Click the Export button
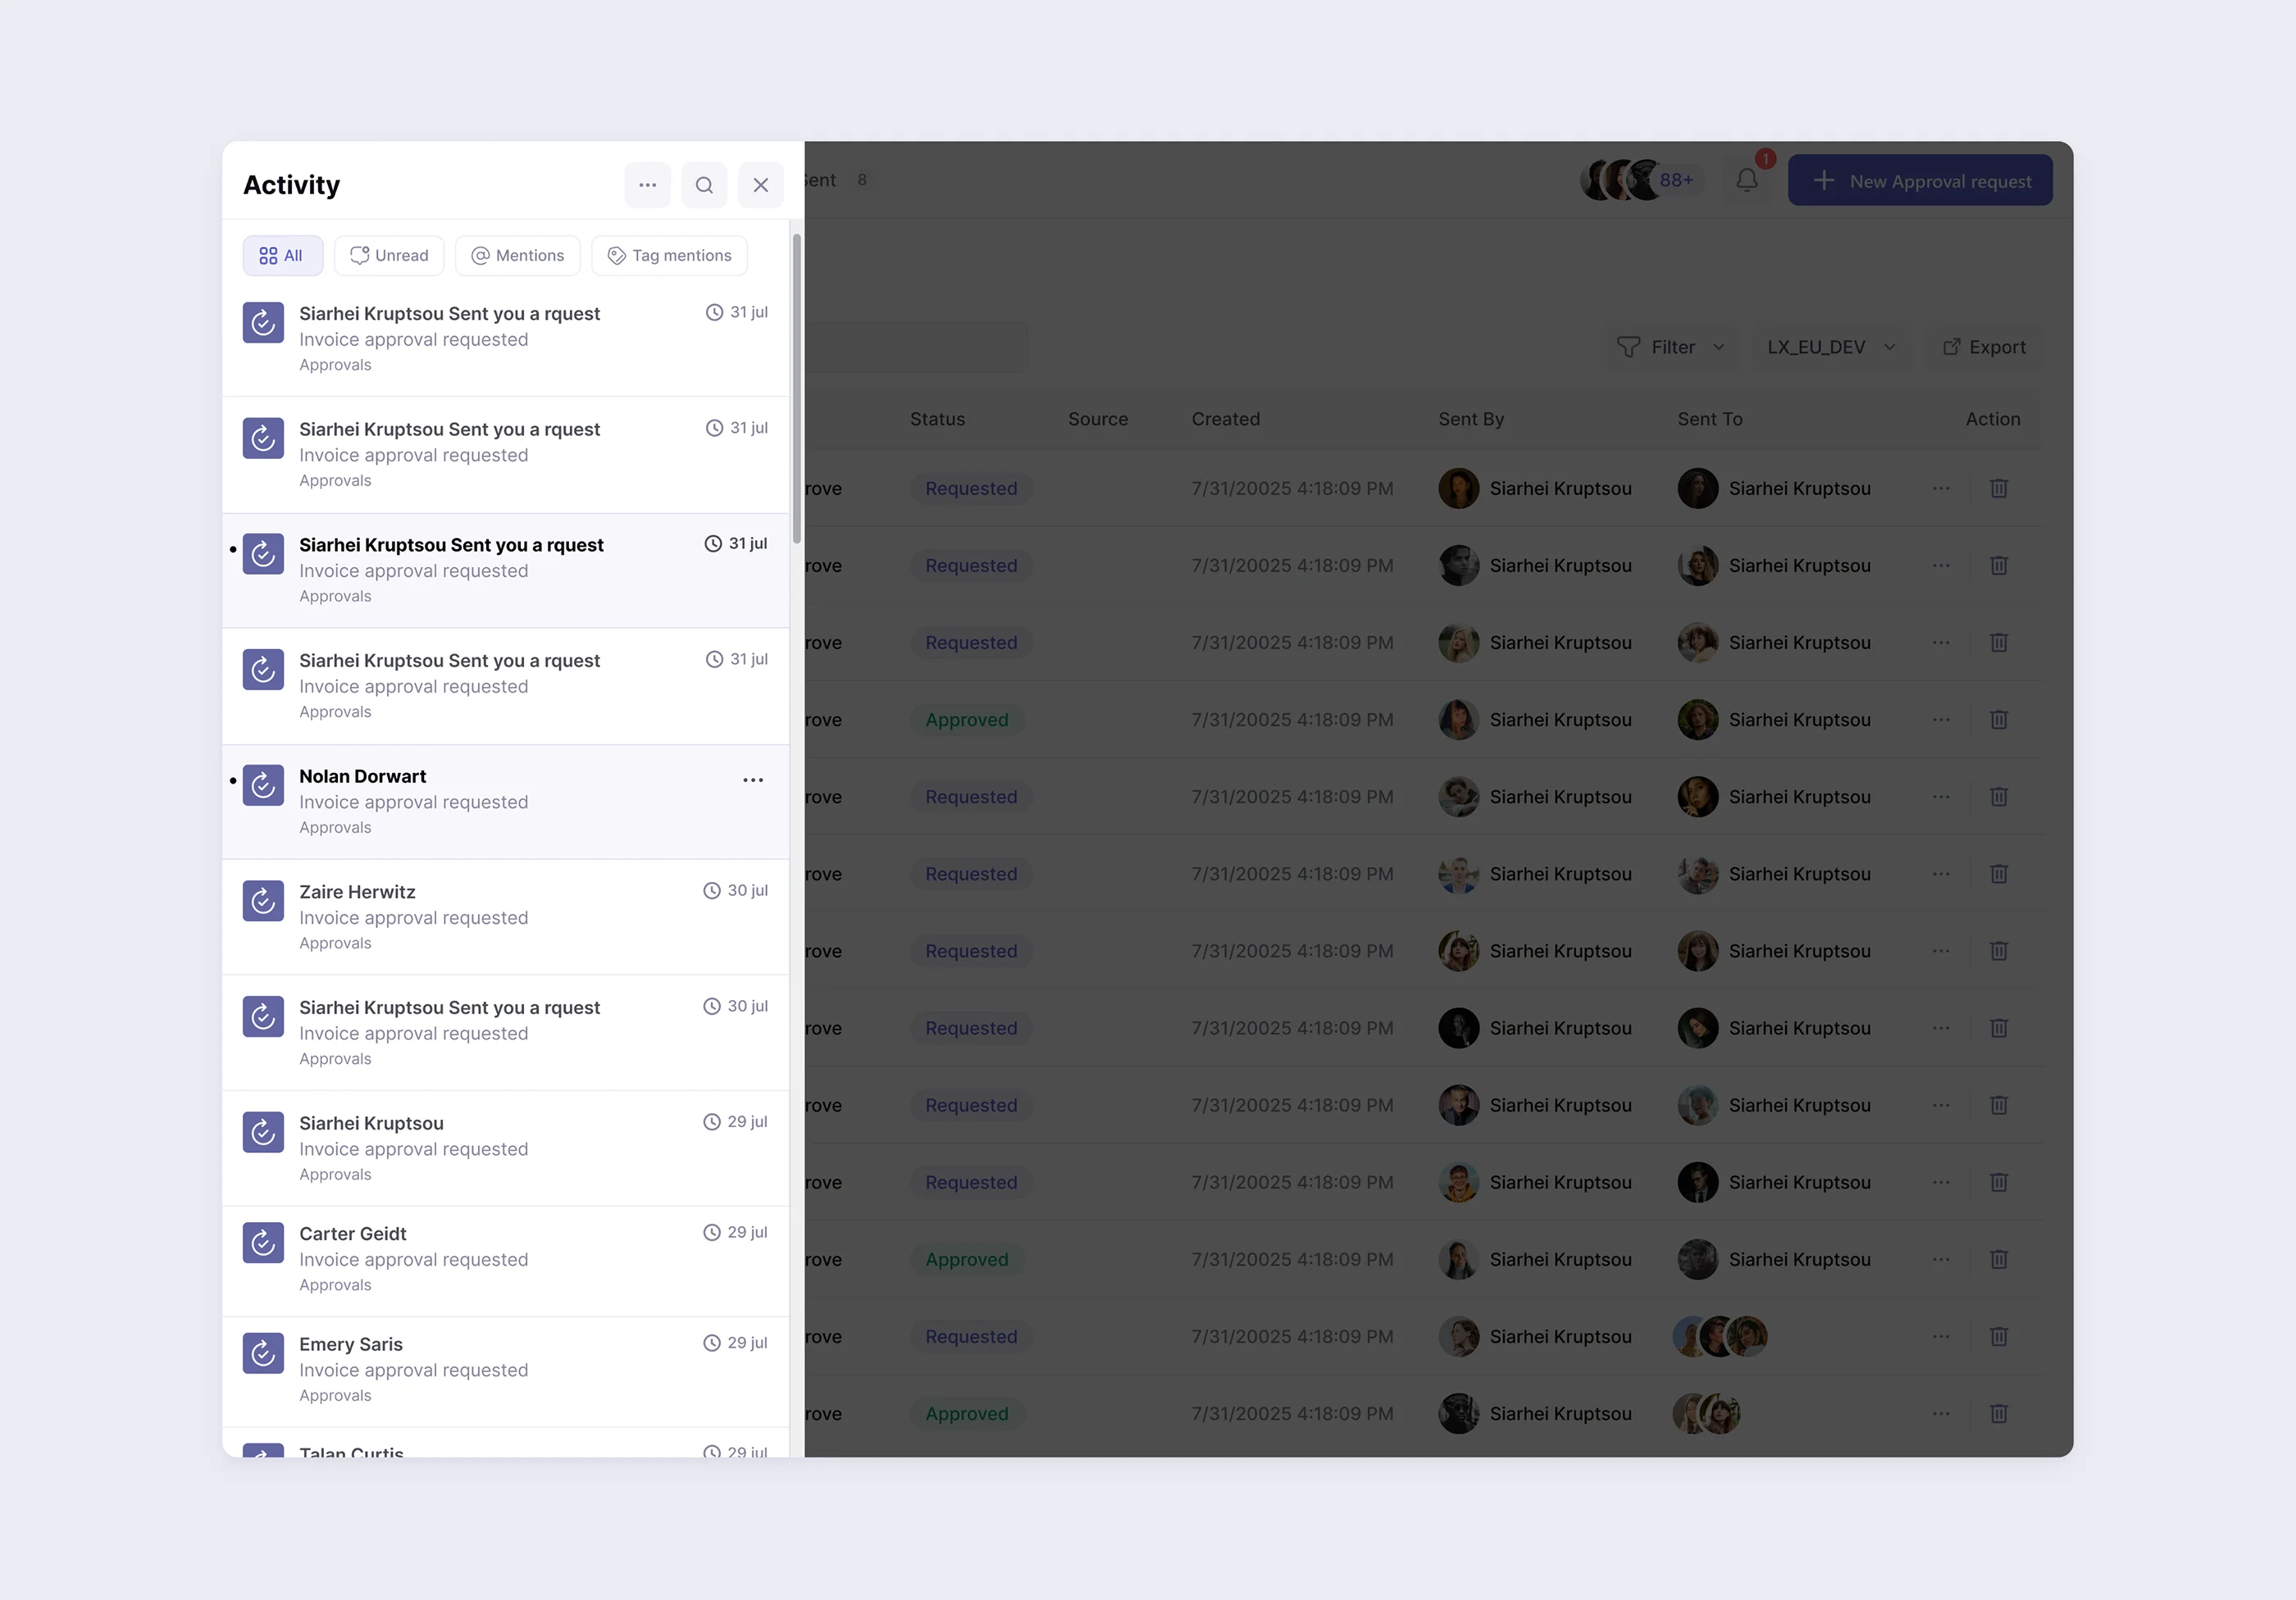The height and width of the screenshot is (1600, 2296). 1984,347
